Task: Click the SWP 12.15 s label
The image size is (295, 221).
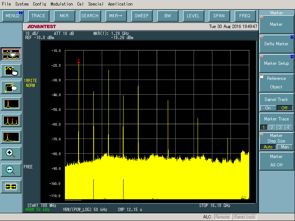Action: (x=130, y=210)
